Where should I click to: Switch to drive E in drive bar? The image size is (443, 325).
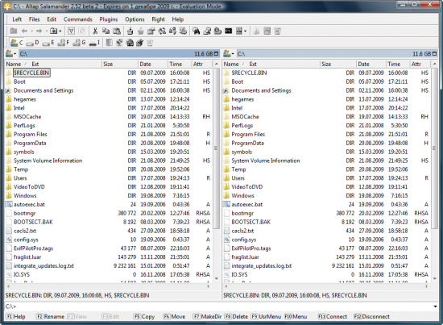tap(48, 43)
